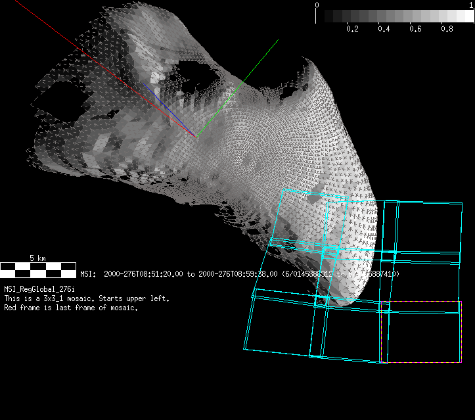Click the 0.8 tick label on colorbar

[447, 30]
